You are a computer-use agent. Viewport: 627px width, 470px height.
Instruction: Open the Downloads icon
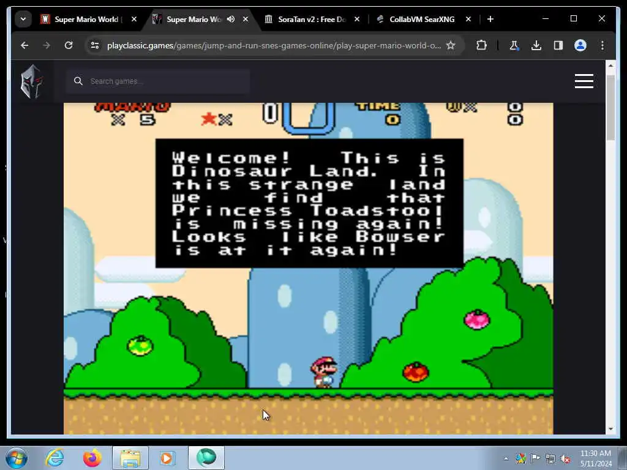[x=536, y=45]
